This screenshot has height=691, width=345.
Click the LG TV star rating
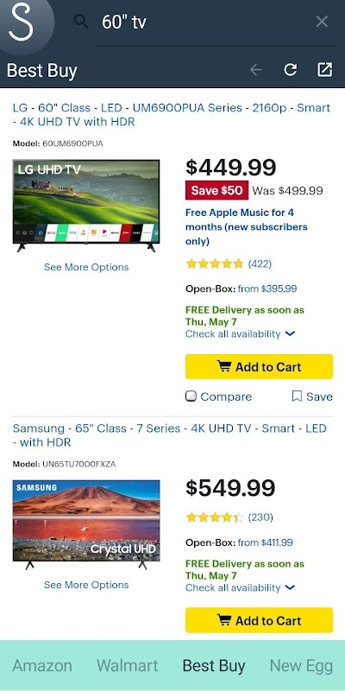coord(215,264)
